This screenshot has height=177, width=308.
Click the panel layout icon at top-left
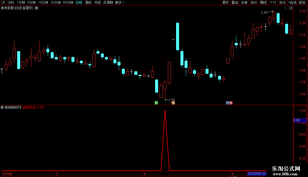pyautogui.click(x=3, y=2)
